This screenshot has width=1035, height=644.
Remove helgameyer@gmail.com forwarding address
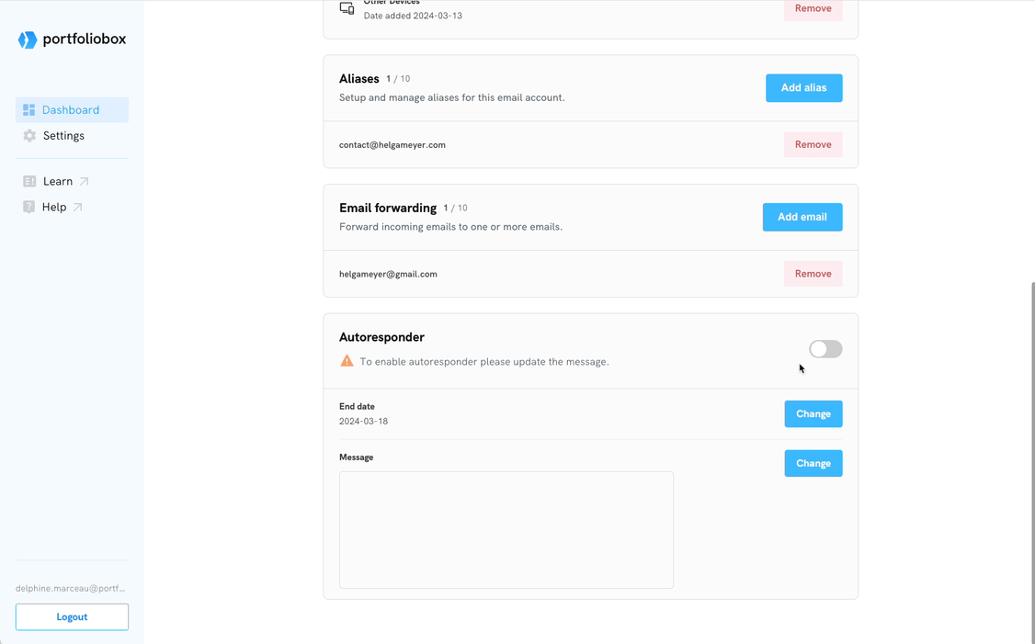[x=813, y=274]
